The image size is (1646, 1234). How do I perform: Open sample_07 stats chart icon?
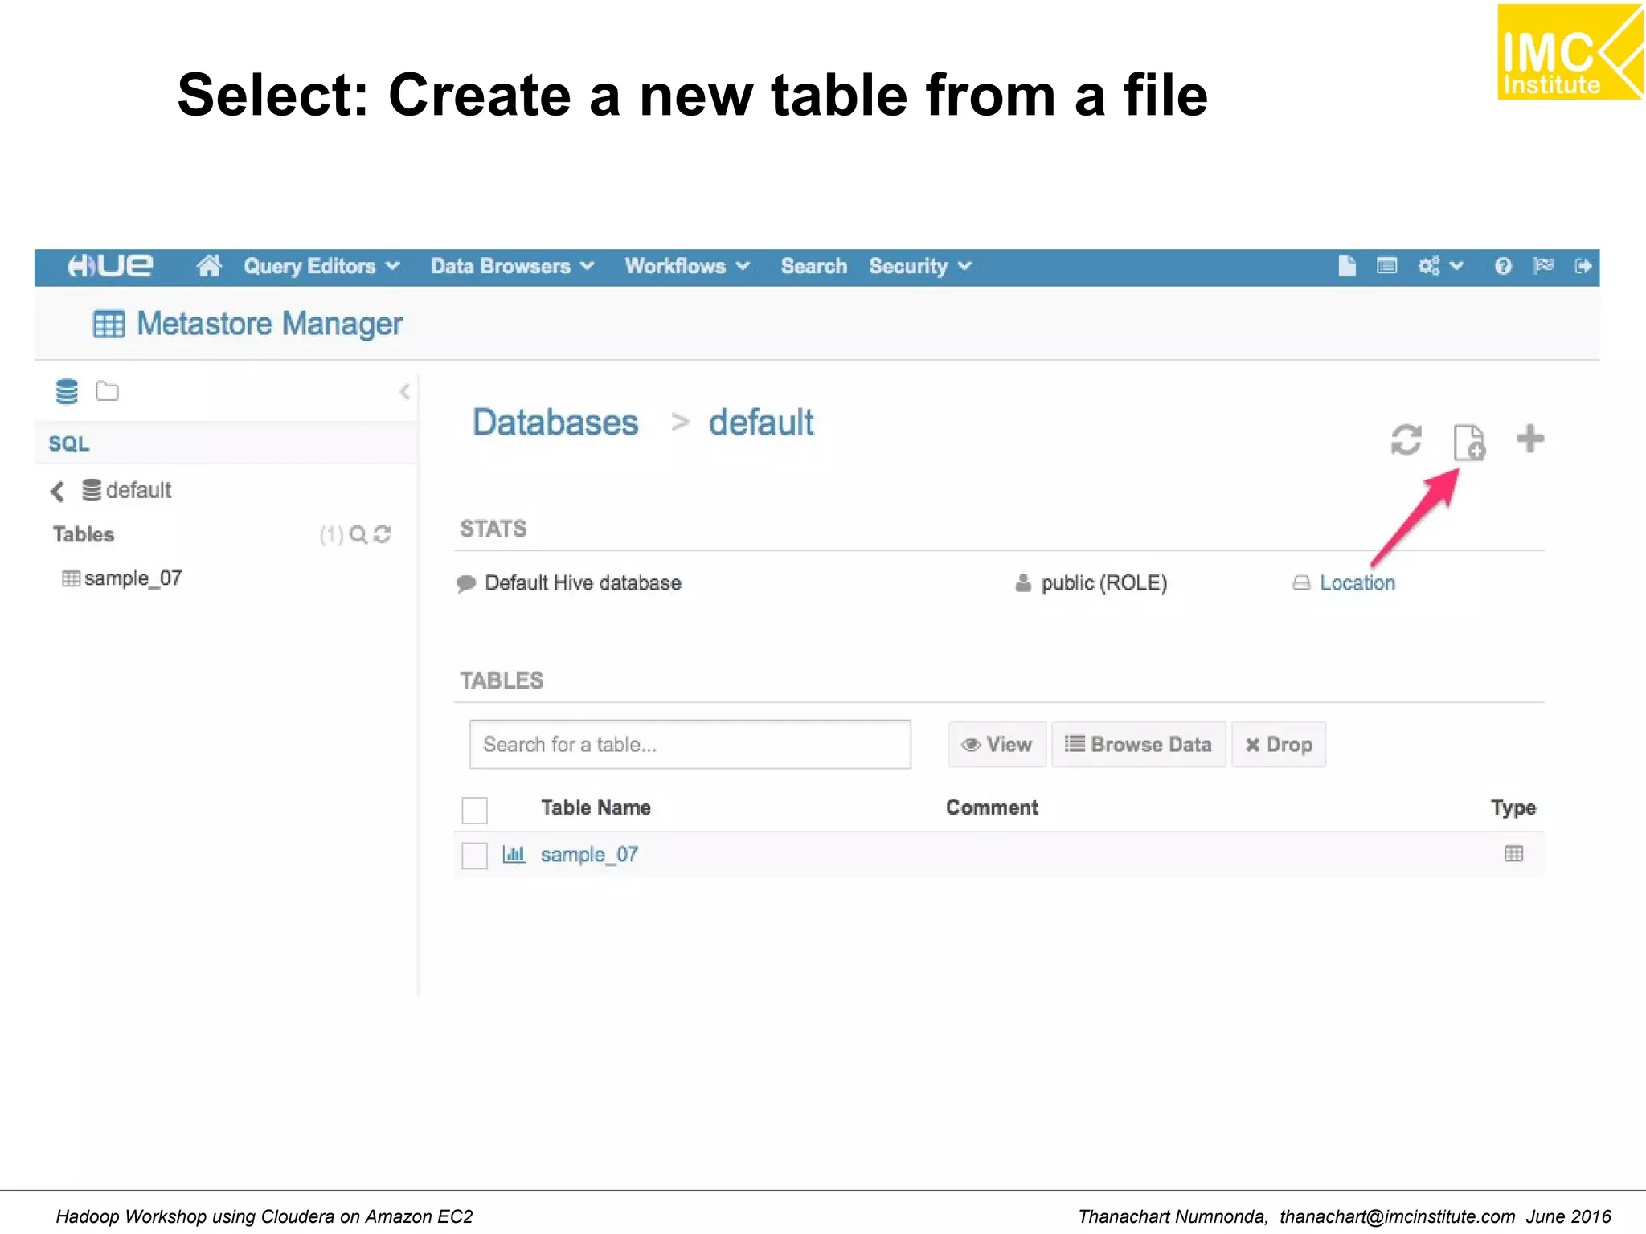[x=514, y=854]
